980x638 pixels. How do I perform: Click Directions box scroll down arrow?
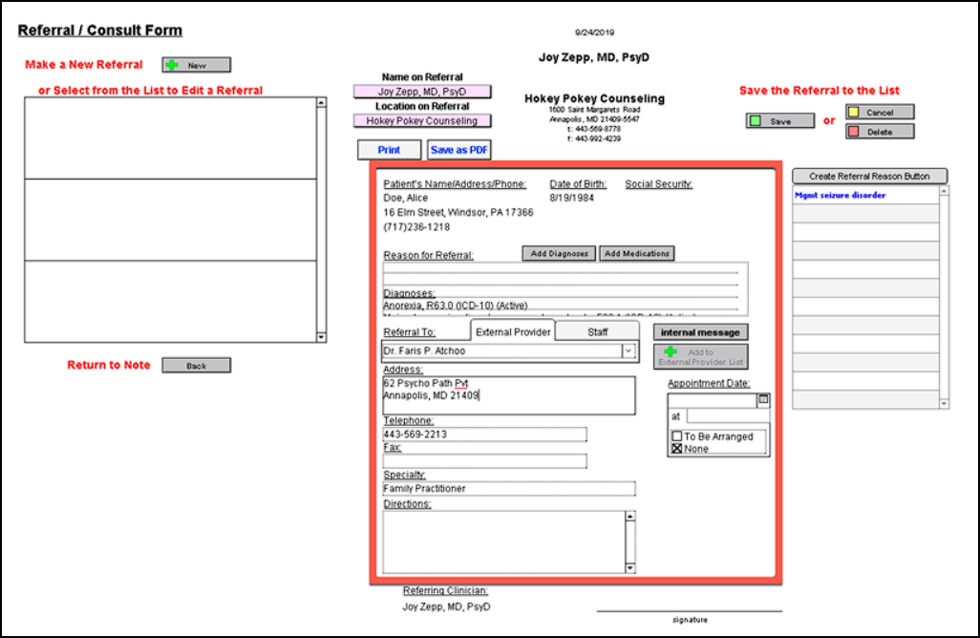click(630, 568)
